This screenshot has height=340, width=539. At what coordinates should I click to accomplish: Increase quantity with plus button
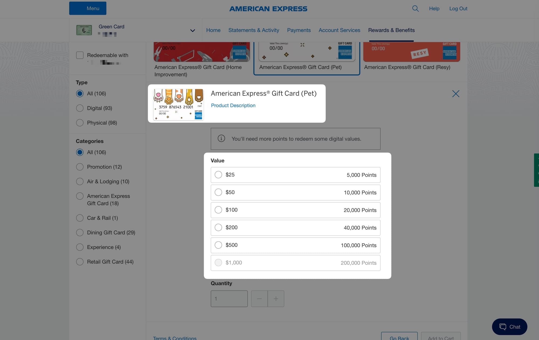(276, 299)
